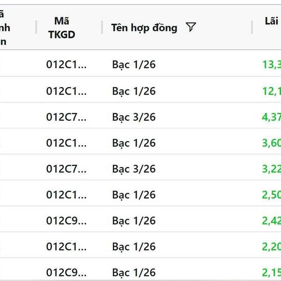Select account 012C7... in the 4,37 row
Screen dimensions: 281x281
coord(66,117)
